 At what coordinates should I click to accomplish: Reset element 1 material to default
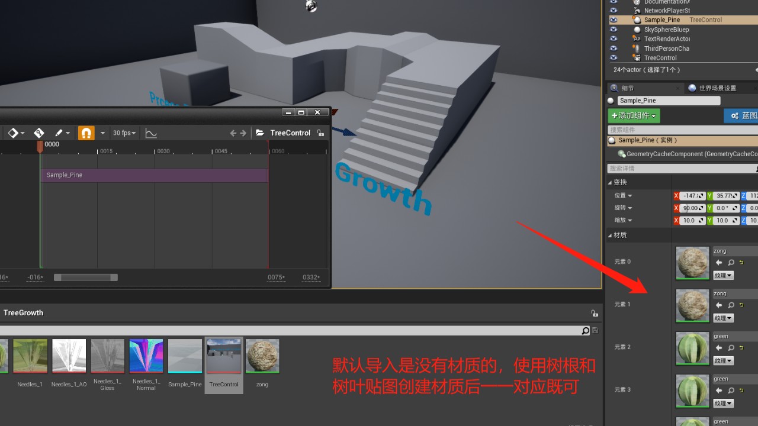pyautogui.click(x=741, y=305)
